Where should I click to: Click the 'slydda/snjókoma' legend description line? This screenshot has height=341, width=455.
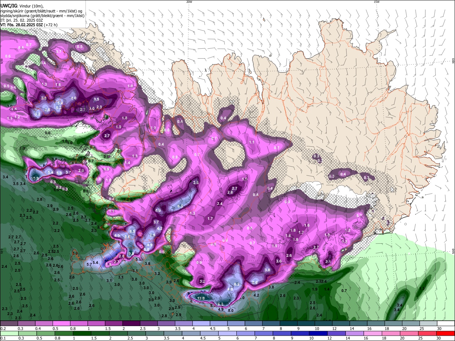pos(42,16)
